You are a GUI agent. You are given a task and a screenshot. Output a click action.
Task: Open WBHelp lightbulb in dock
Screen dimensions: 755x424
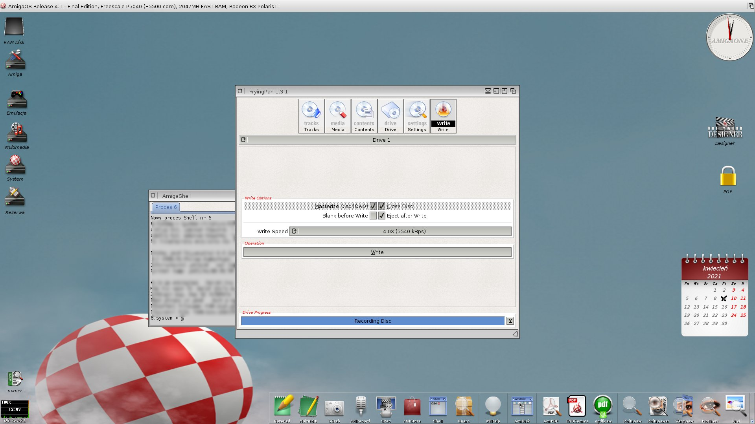click(493, 409)
